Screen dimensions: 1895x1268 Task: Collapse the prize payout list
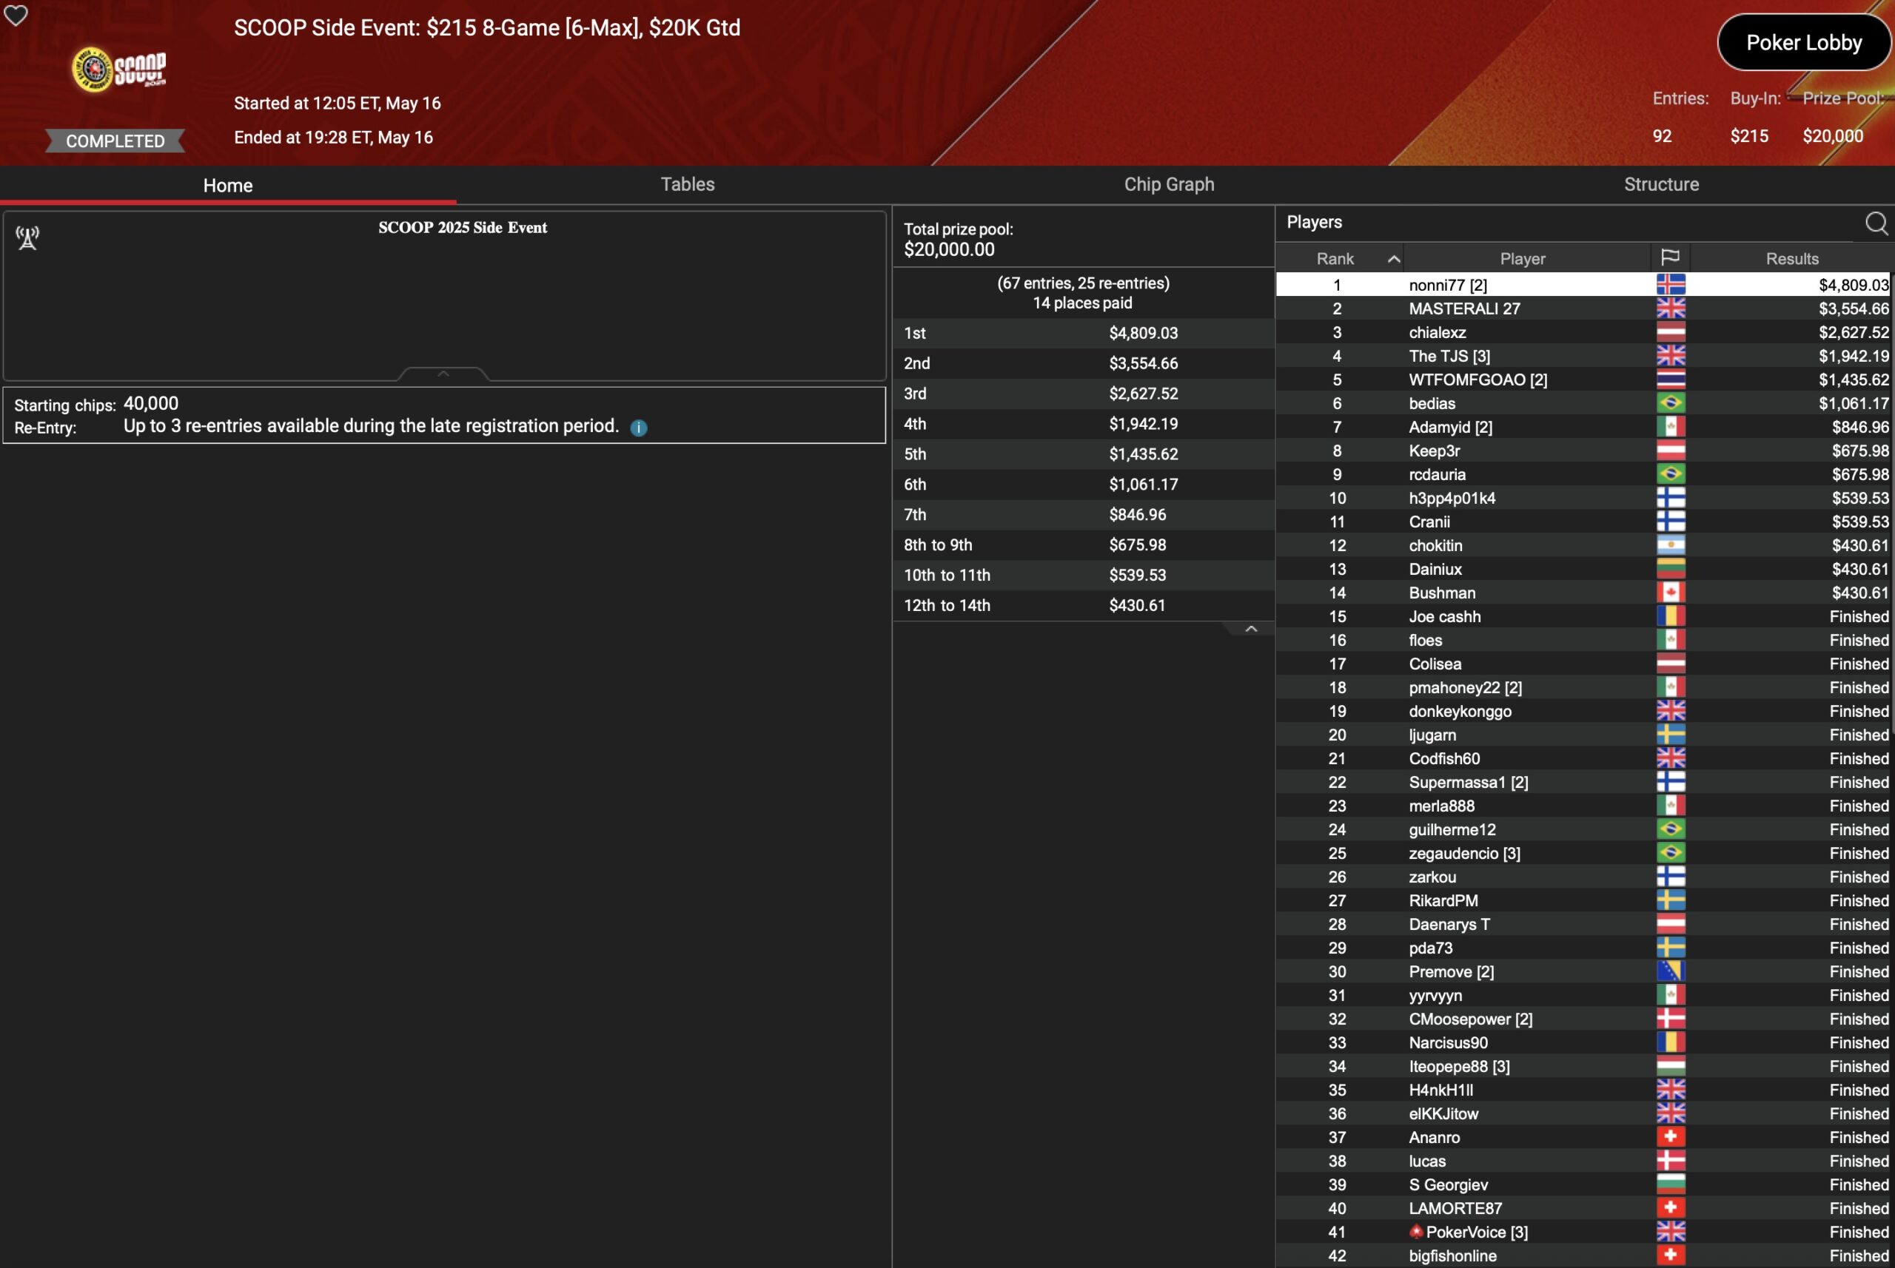click(1250, 629)
